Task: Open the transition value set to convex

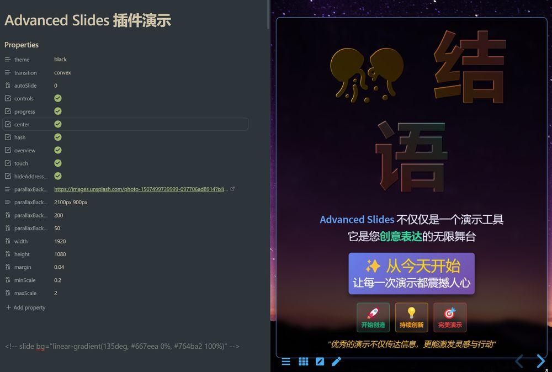Action: coord(62,72)
